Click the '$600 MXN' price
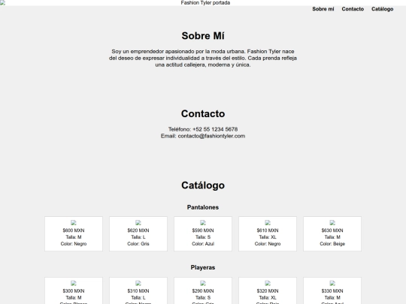 tap(74, 230)
